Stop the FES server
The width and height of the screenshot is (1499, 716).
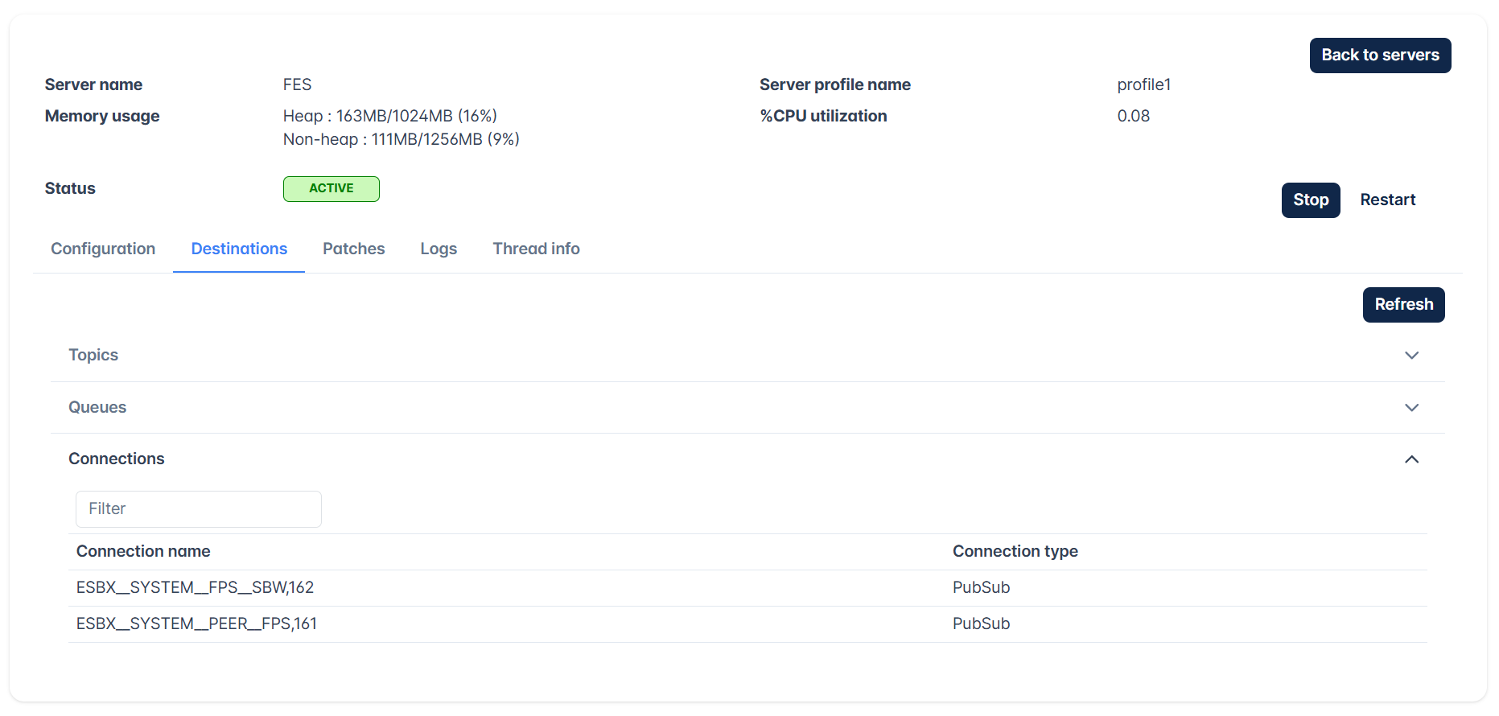coord(1311,200)
